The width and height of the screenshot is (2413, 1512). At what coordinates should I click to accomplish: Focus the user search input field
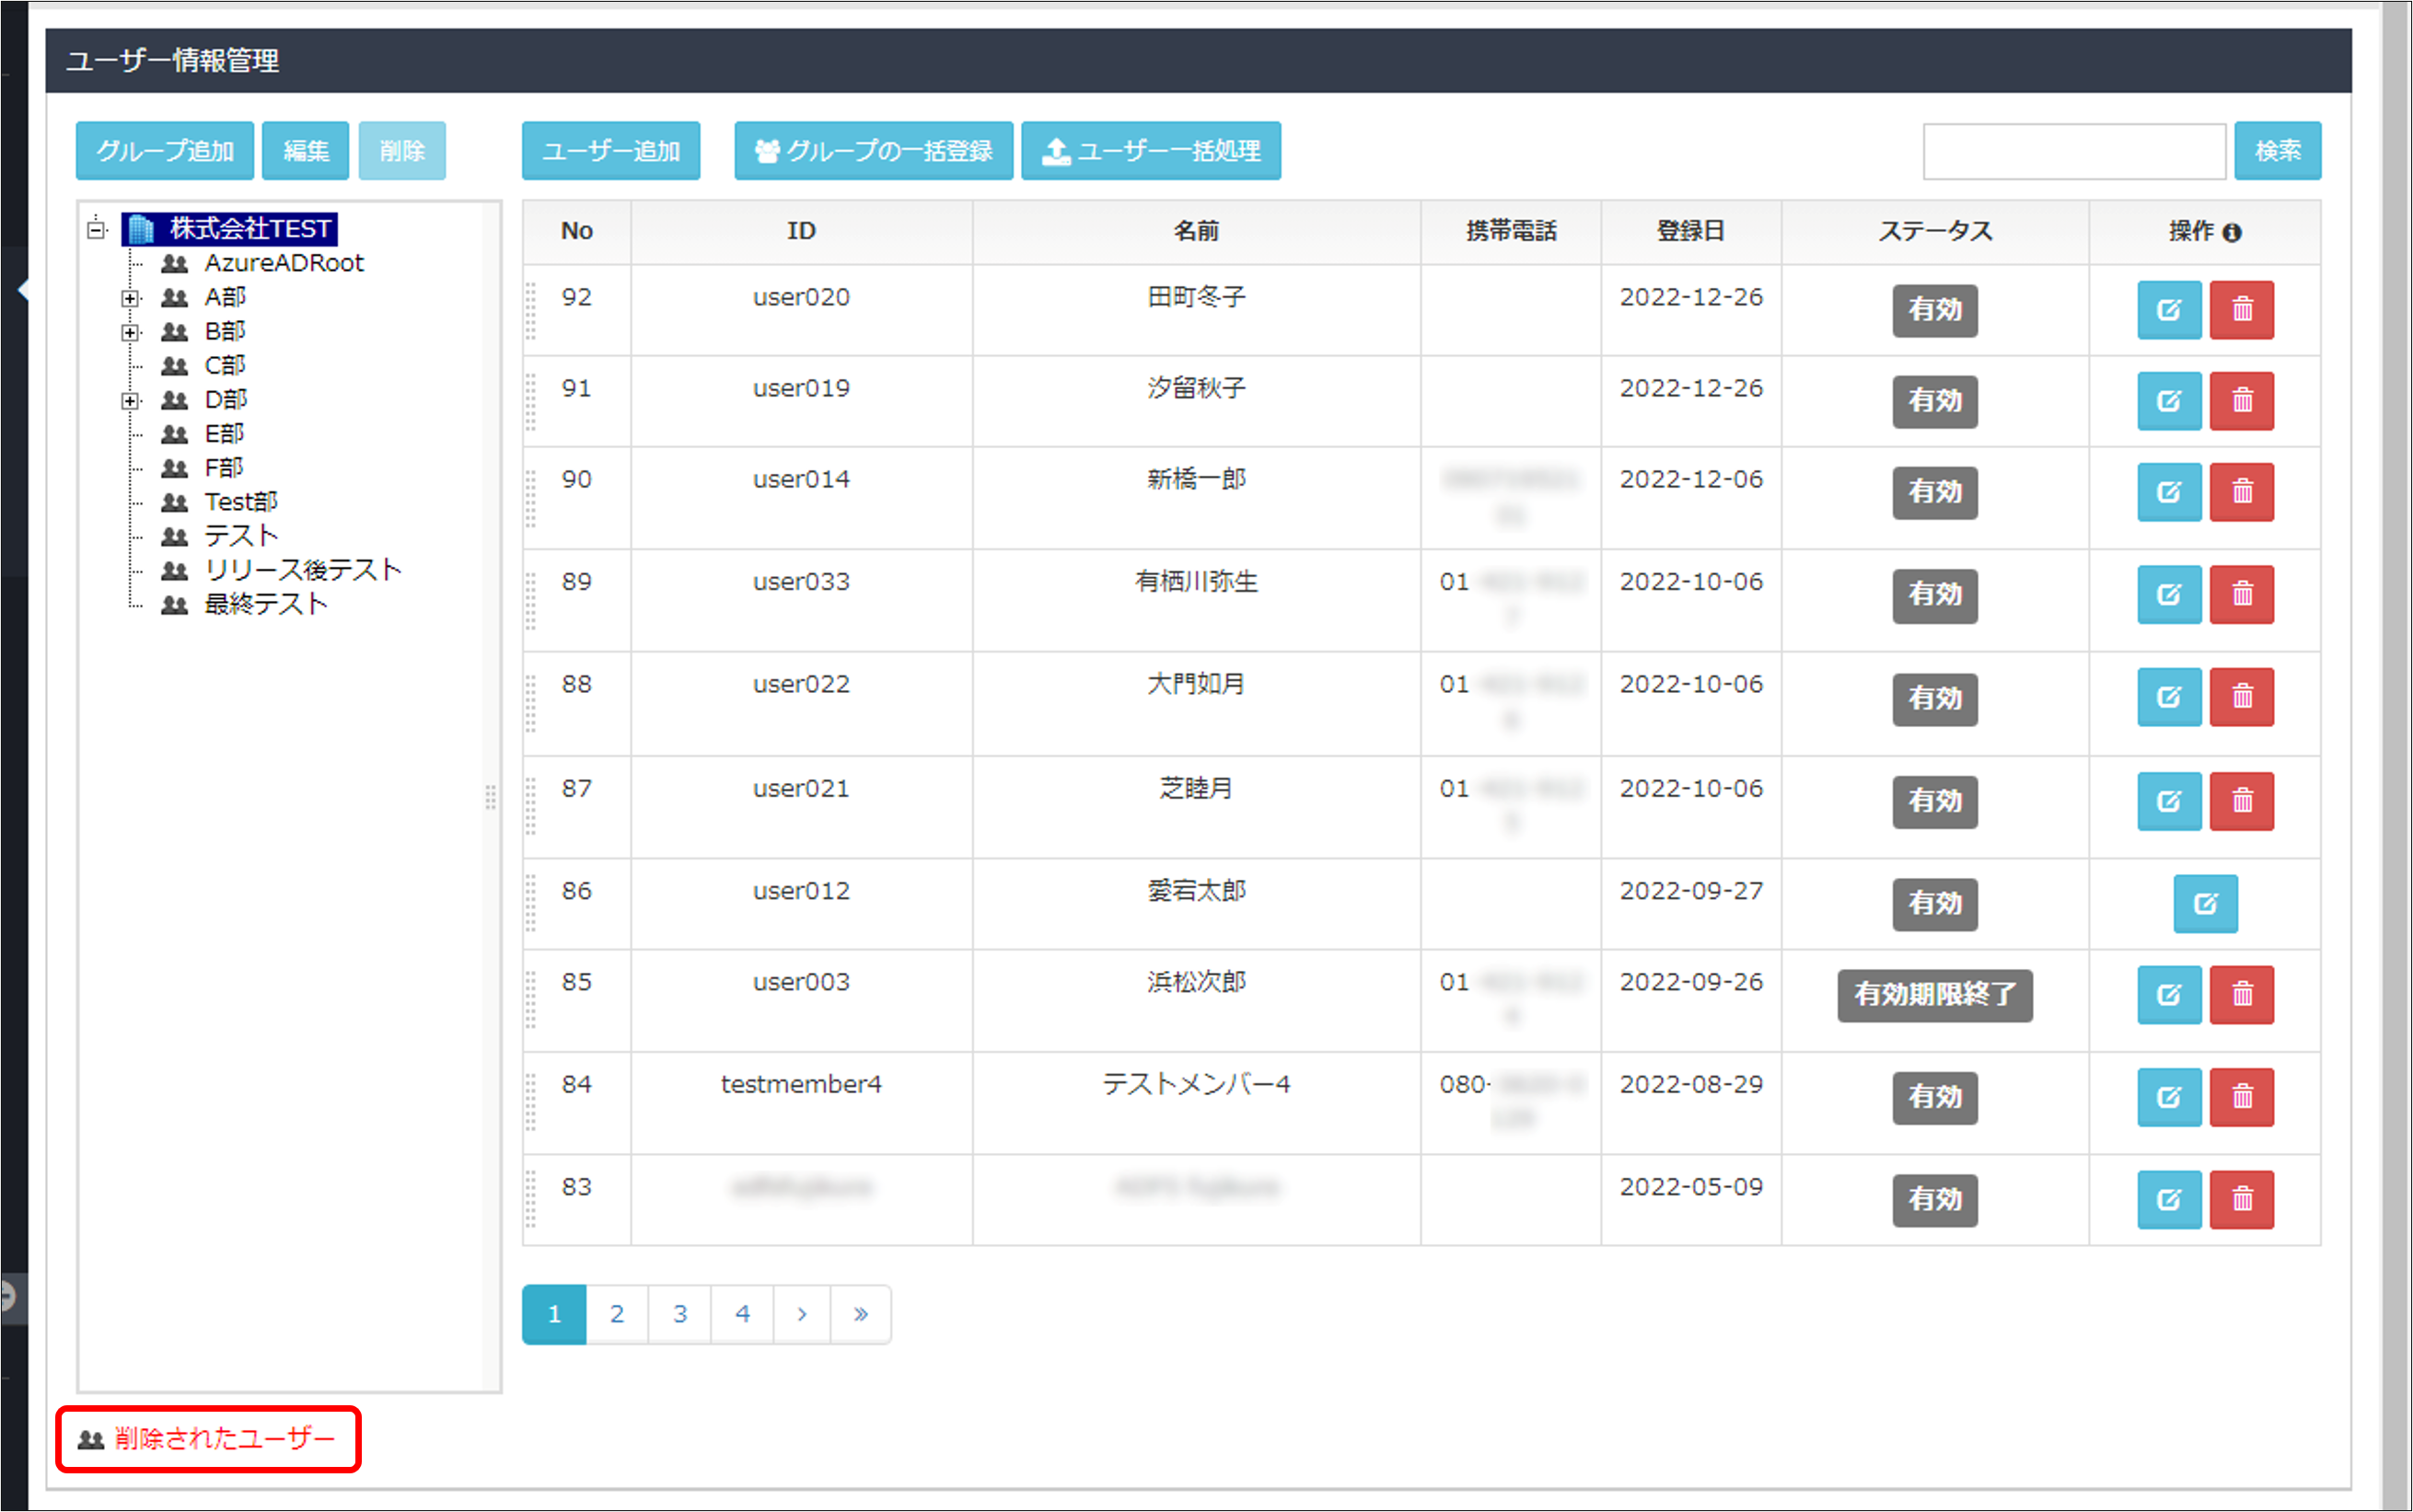pos(2074,152)
